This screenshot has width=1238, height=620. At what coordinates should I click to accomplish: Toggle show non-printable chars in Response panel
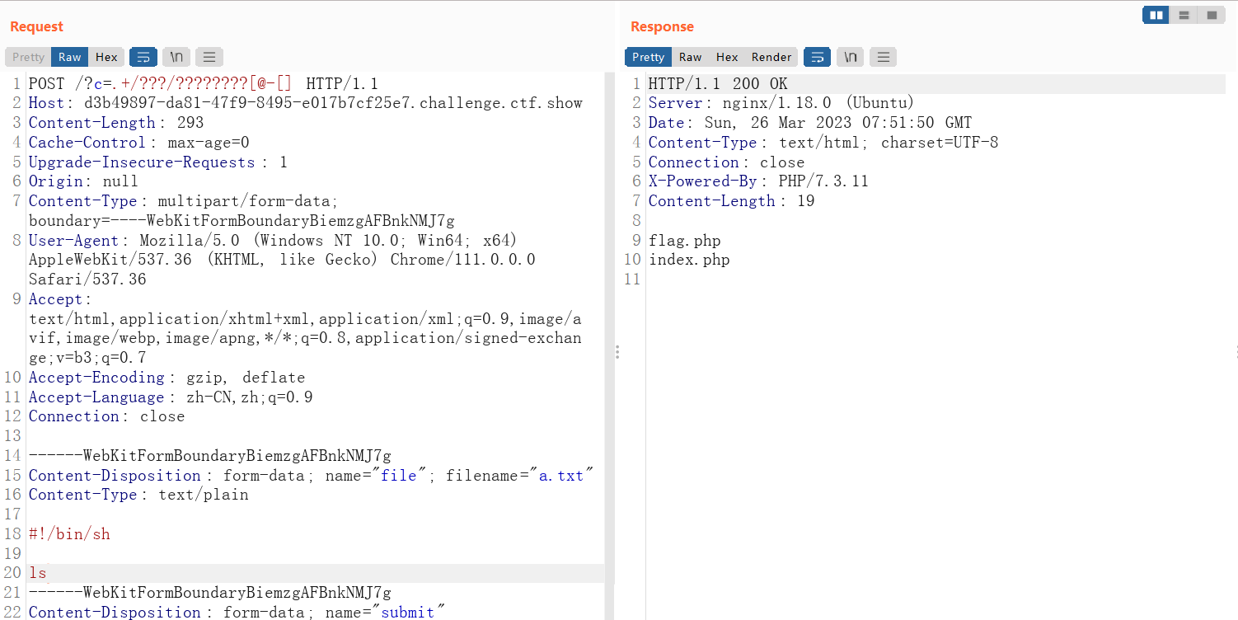point(851,57)
